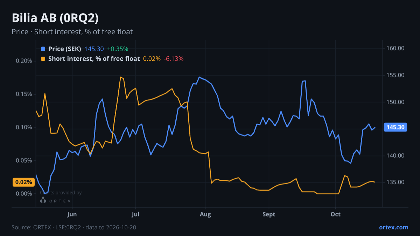
Task: Click the Oct x-axis label
Action: [336, 214]
